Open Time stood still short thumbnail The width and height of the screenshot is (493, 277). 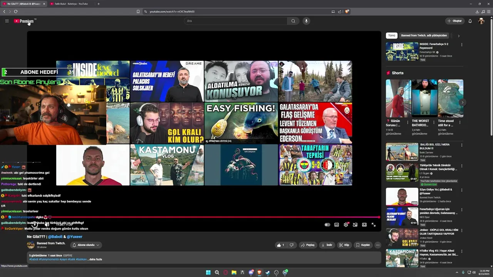click(451, 98)
